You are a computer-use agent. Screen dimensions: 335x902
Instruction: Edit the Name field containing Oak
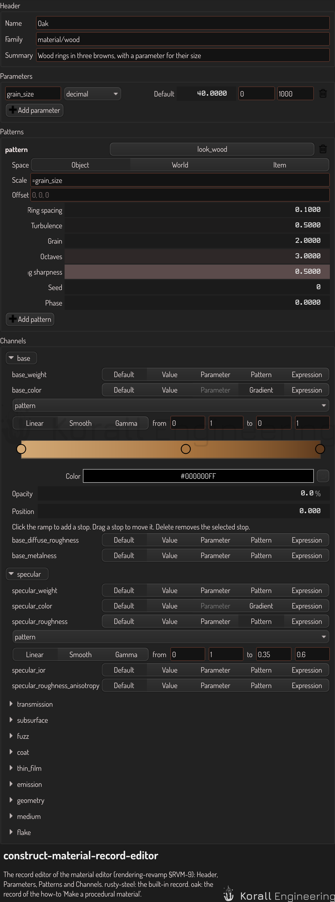[x=183, y=23]
